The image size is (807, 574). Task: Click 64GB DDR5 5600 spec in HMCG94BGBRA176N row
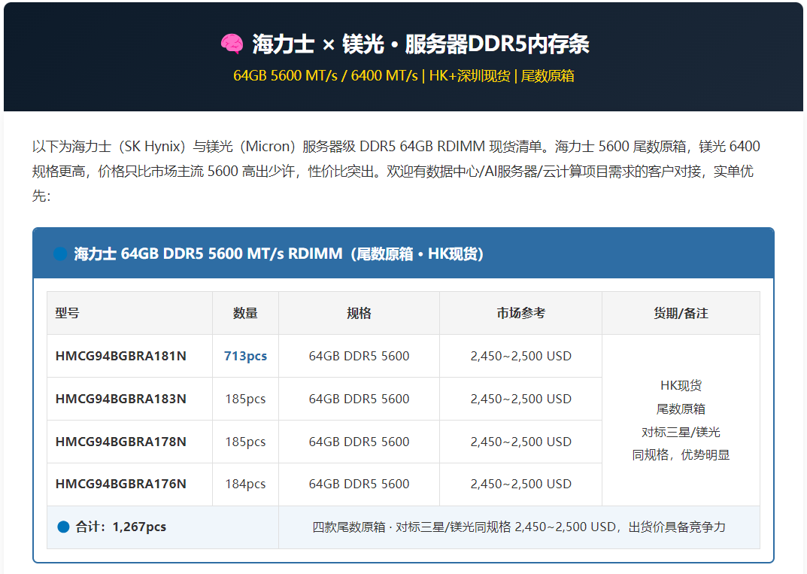tap(359, 484)
